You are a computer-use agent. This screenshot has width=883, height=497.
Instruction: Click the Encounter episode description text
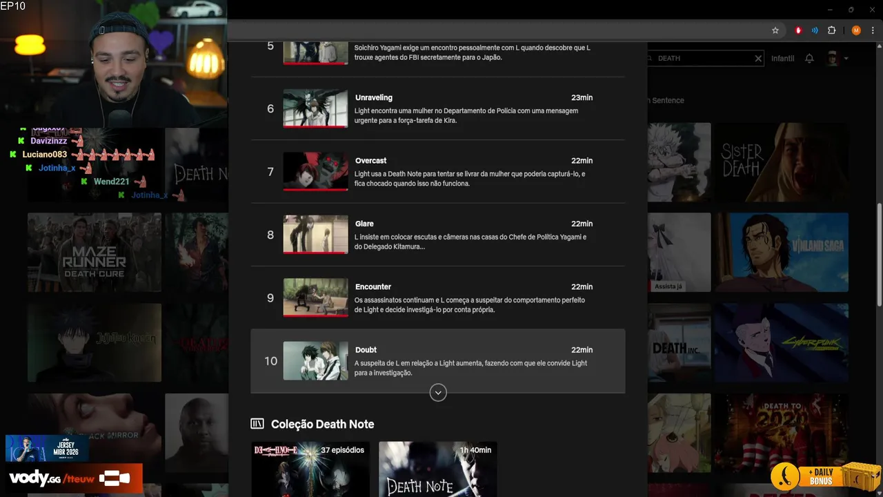click(x=470, y=305)
